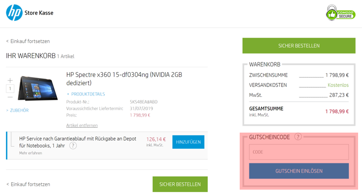Screen dimensions: 362x195
Task: Click the HP Spectre x360 product title
Action: pyautogui.click(x=124, y=79)
